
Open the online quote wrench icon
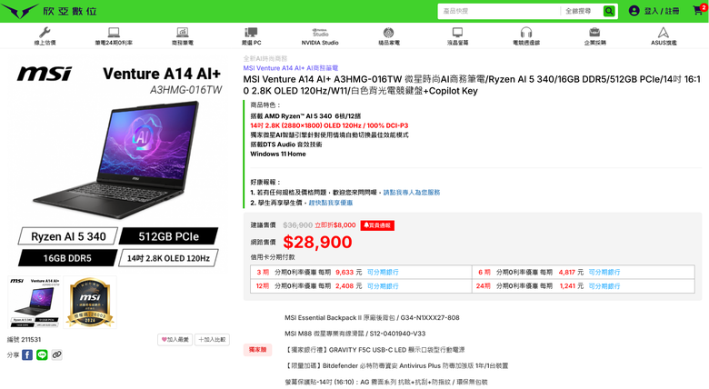(45, 32)
